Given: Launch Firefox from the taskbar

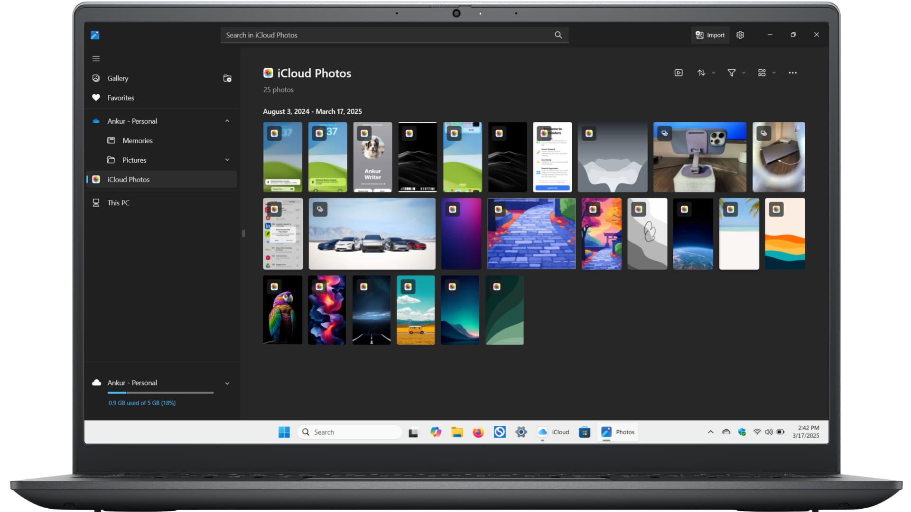Looking at the screenshot, I should click(478, 432).
